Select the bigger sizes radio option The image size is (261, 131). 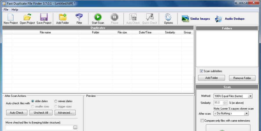(x=56, y=106)
